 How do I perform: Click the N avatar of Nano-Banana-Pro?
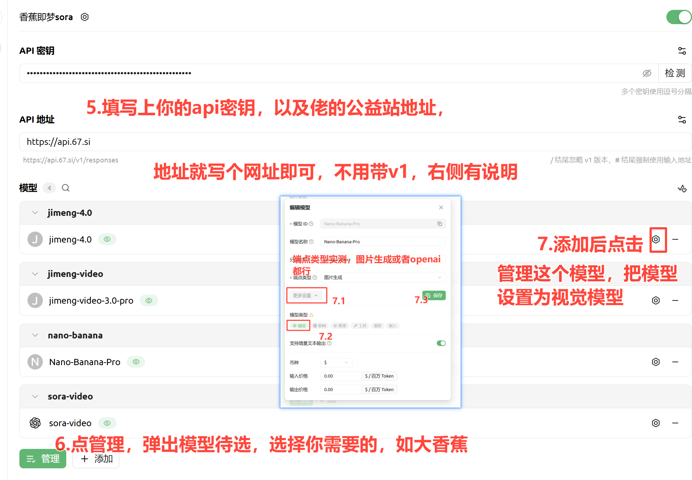[x=35, y=362]
